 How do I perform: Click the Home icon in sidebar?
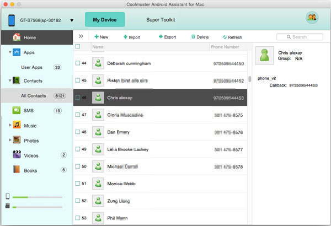[16, 37]
